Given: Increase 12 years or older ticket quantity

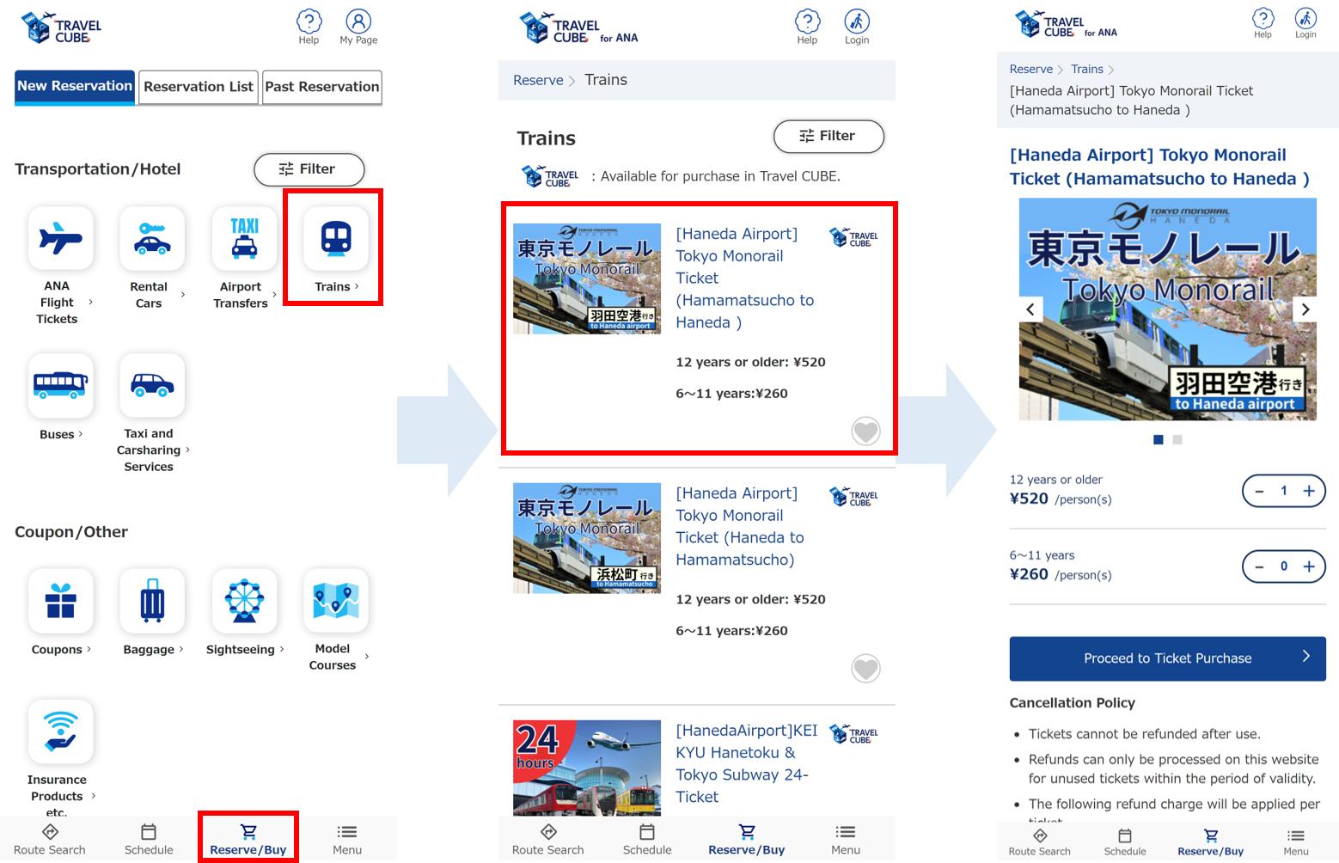Looking at the screenshot, I should click(x=1309, y=491).
